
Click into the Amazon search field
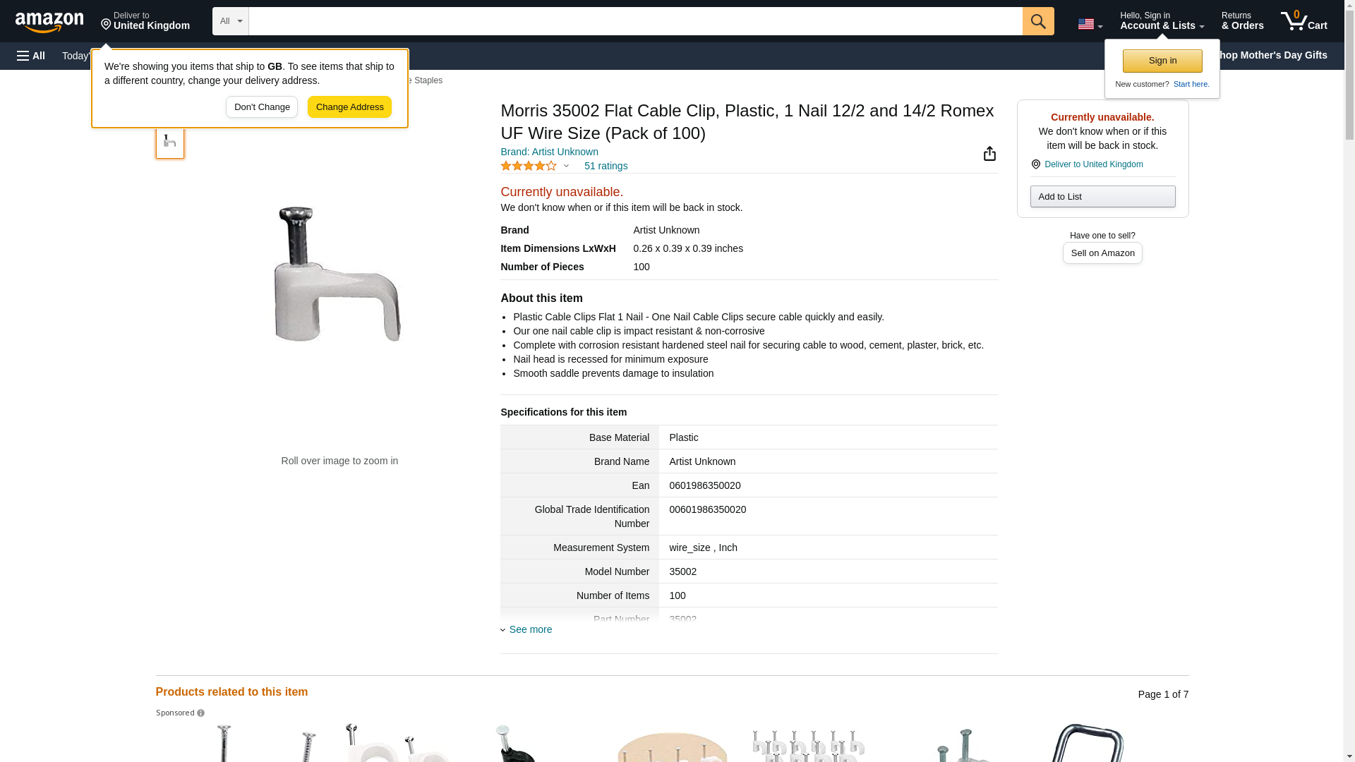pos(635,21)
